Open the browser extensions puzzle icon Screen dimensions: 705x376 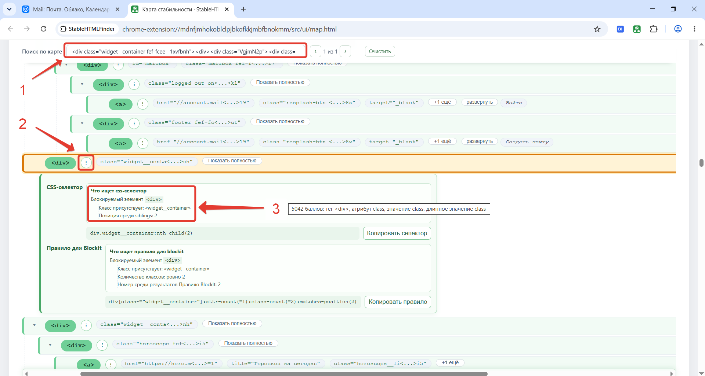pyautogui.click(x=654, y=29)
